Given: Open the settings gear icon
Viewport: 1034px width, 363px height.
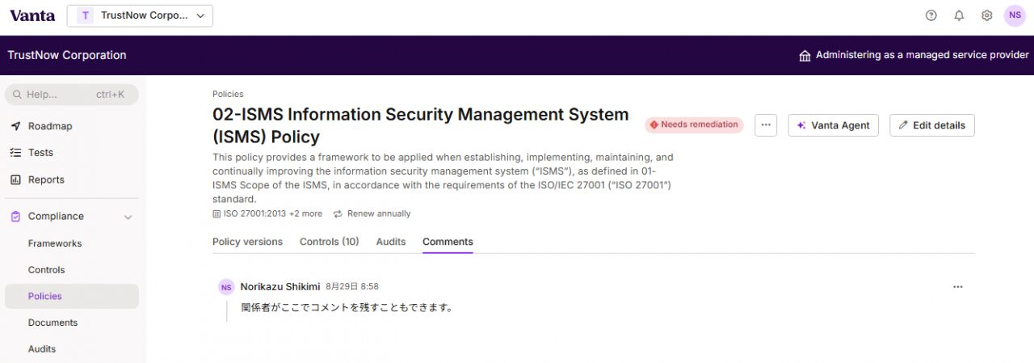Looking at the screenshot, I should 986,15.
